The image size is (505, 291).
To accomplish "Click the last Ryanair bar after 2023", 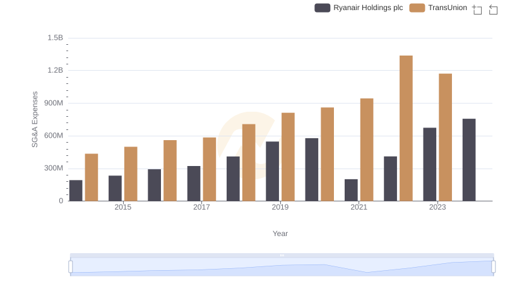I will tap(469, 160).
